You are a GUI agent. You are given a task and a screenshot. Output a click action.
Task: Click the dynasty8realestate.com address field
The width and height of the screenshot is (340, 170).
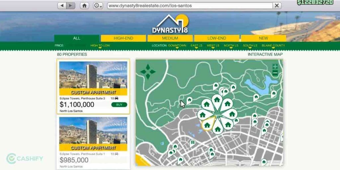click(190, 6)
